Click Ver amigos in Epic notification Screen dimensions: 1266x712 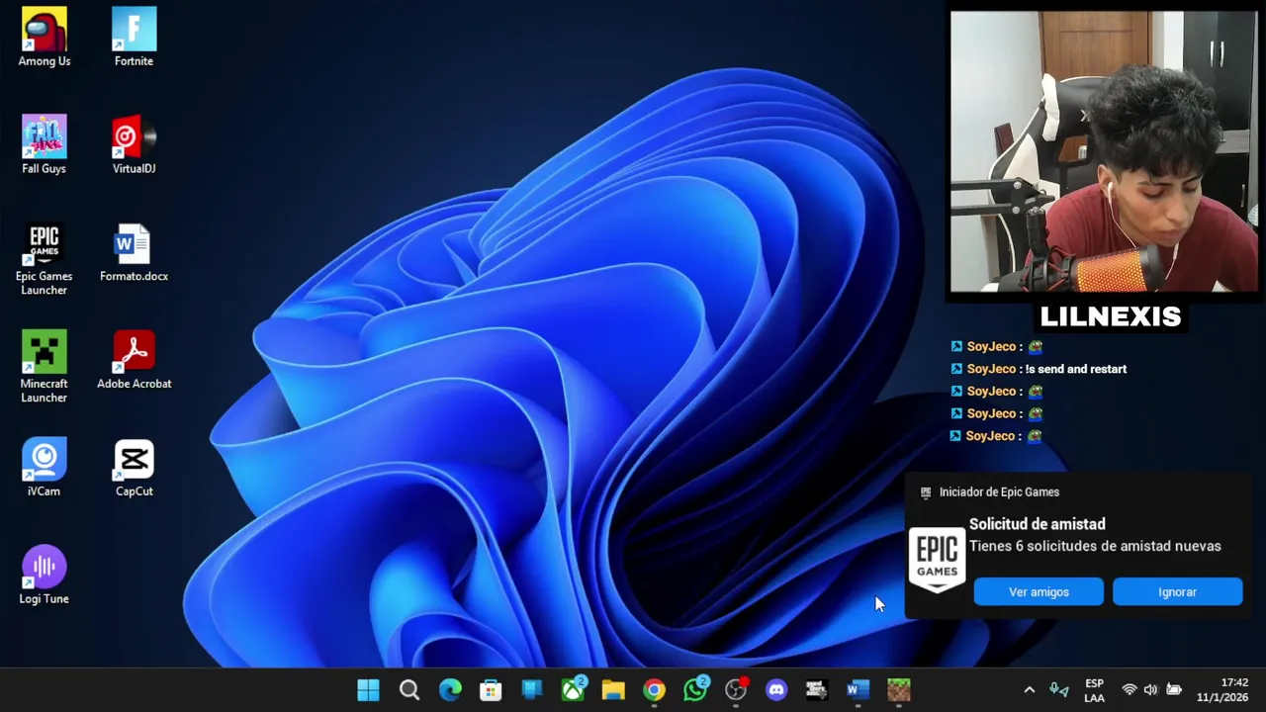coord(1039,591)
